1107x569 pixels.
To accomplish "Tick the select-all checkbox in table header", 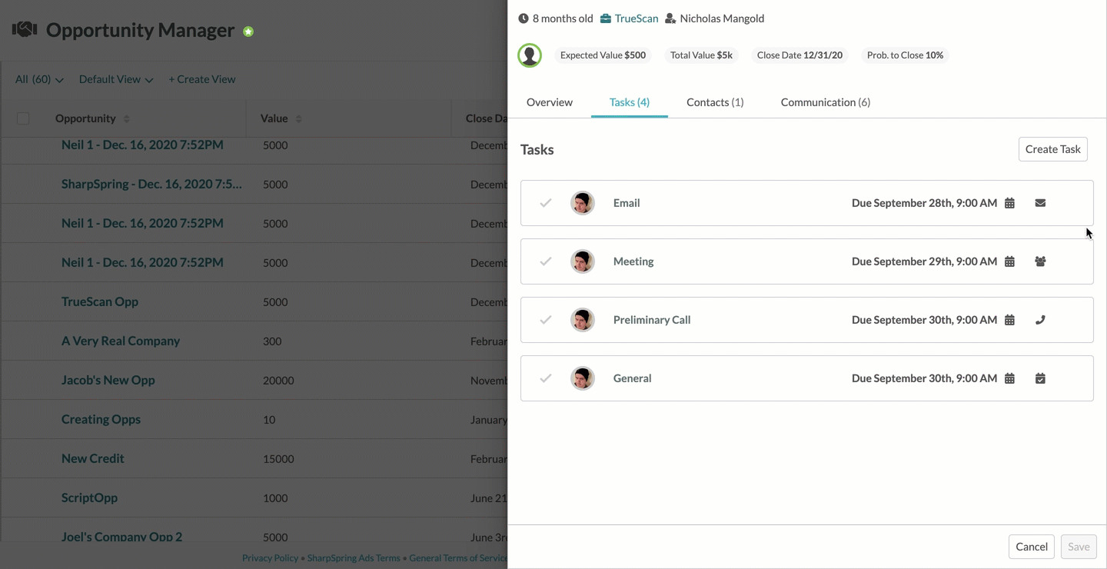I will [x=23, y=118].
